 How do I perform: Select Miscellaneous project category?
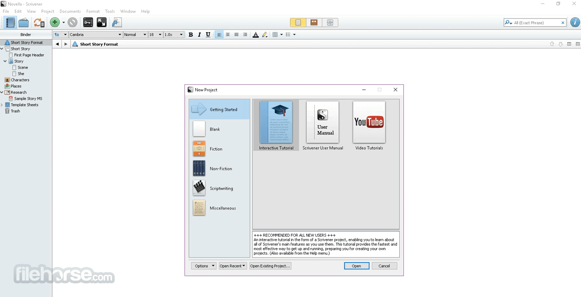point(219,208)
